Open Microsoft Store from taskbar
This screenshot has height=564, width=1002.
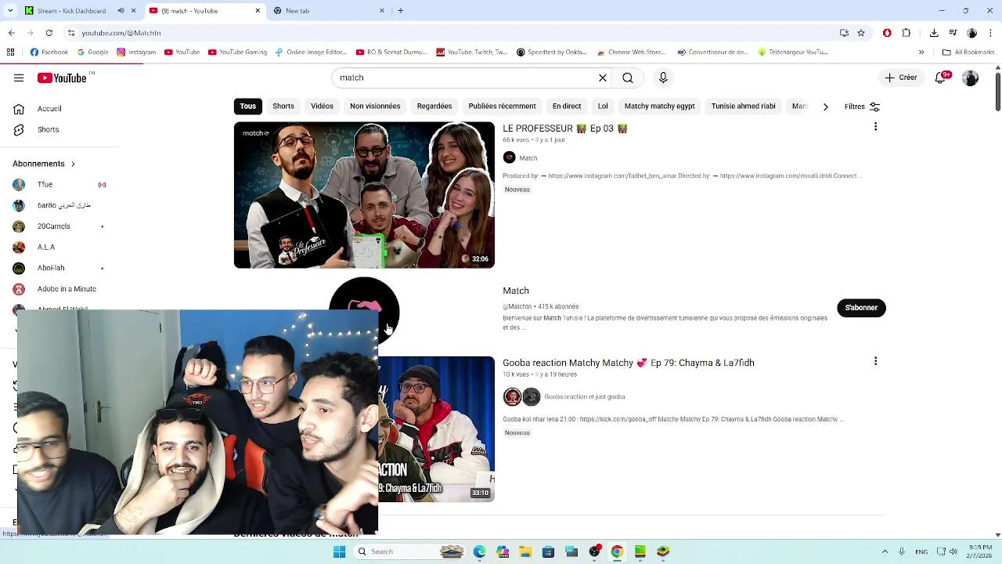pyautogui.click(x=548, y=551)
